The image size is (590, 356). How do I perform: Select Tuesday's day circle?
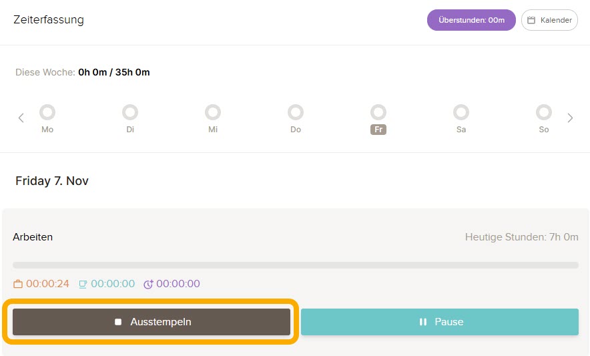pos(130,112)
